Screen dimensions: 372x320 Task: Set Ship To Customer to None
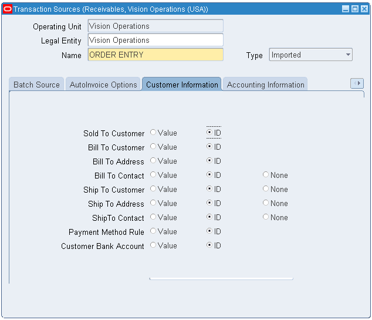pos(266,189)
